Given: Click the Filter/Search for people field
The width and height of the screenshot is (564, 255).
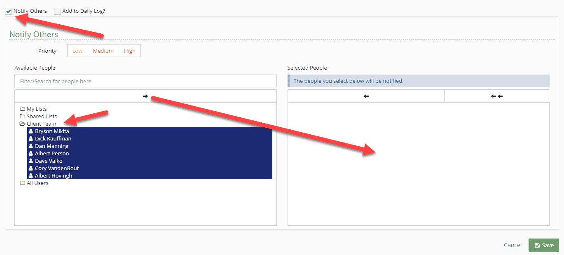Looking at the screenshot, I should pyautogui.click(x=145, y=81).
